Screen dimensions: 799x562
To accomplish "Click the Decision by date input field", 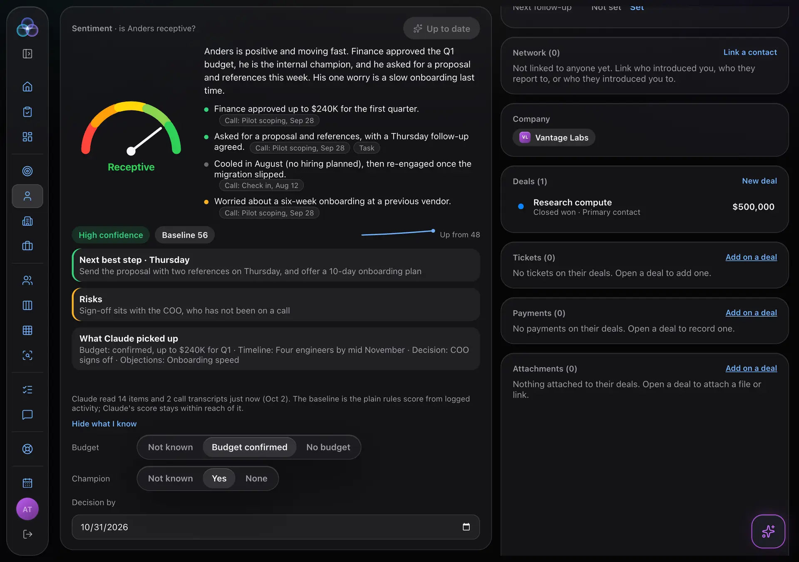I will 275,527.
